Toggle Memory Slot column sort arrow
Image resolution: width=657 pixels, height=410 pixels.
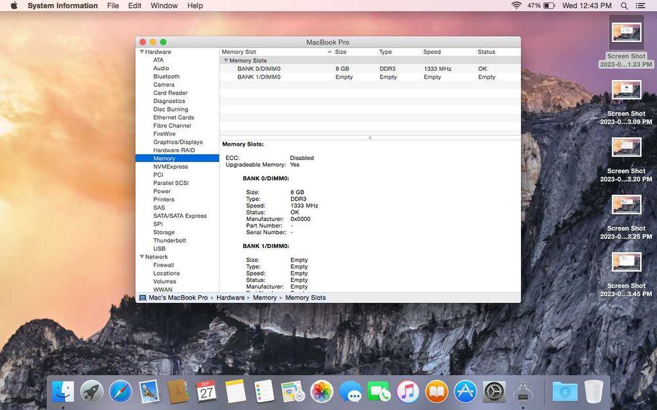(329, 52)
